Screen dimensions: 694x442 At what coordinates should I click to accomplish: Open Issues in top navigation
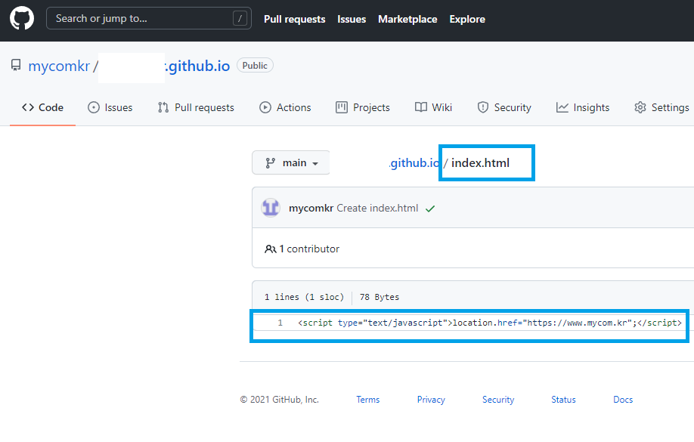(x=352, y=19)
